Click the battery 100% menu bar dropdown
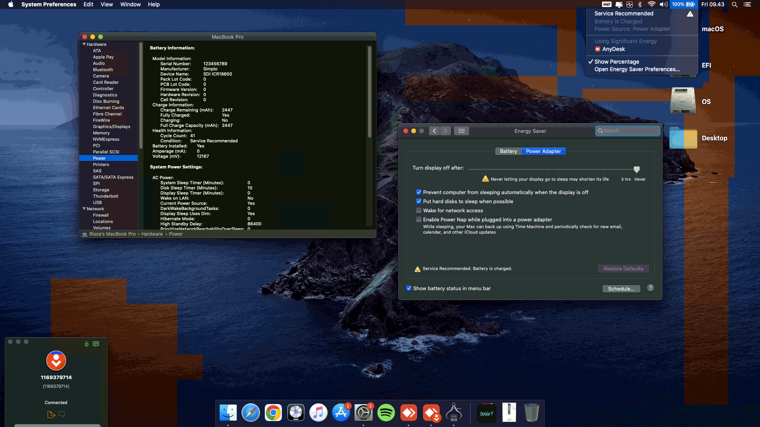760x427 pixels. point(683,4)
